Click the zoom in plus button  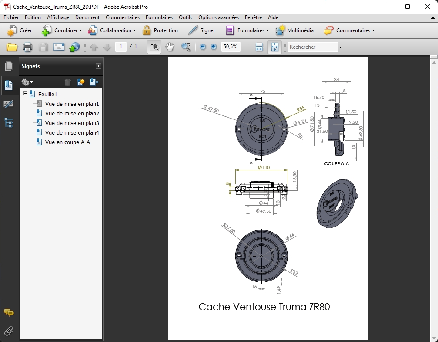coord(214,47)
